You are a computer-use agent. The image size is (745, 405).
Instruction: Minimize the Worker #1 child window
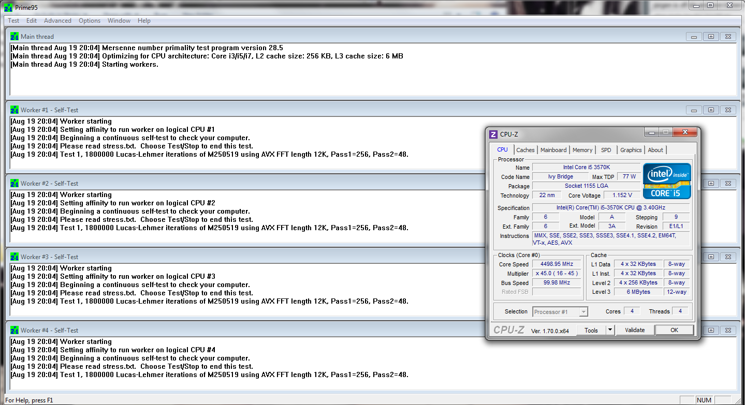click(694, 110)
